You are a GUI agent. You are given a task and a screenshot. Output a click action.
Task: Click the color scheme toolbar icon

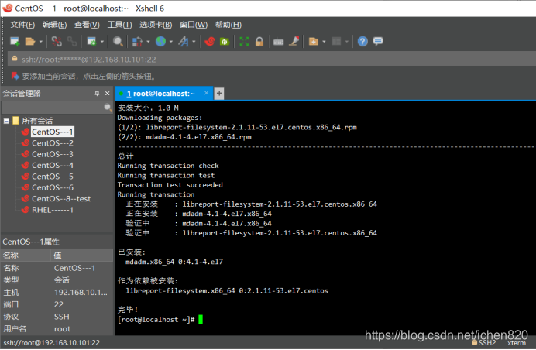click(x=137, y=42)
